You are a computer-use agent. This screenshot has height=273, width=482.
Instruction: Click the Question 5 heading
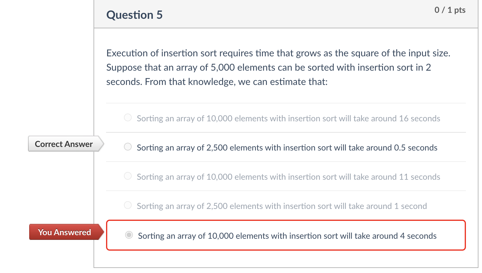pos(135,14)
